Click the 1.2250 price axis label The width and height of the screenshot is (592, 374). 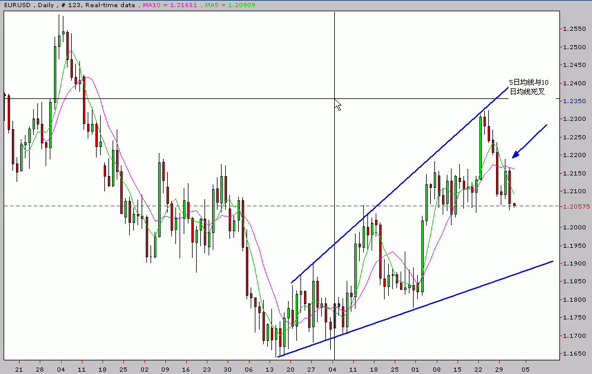(x=574, y=137)
